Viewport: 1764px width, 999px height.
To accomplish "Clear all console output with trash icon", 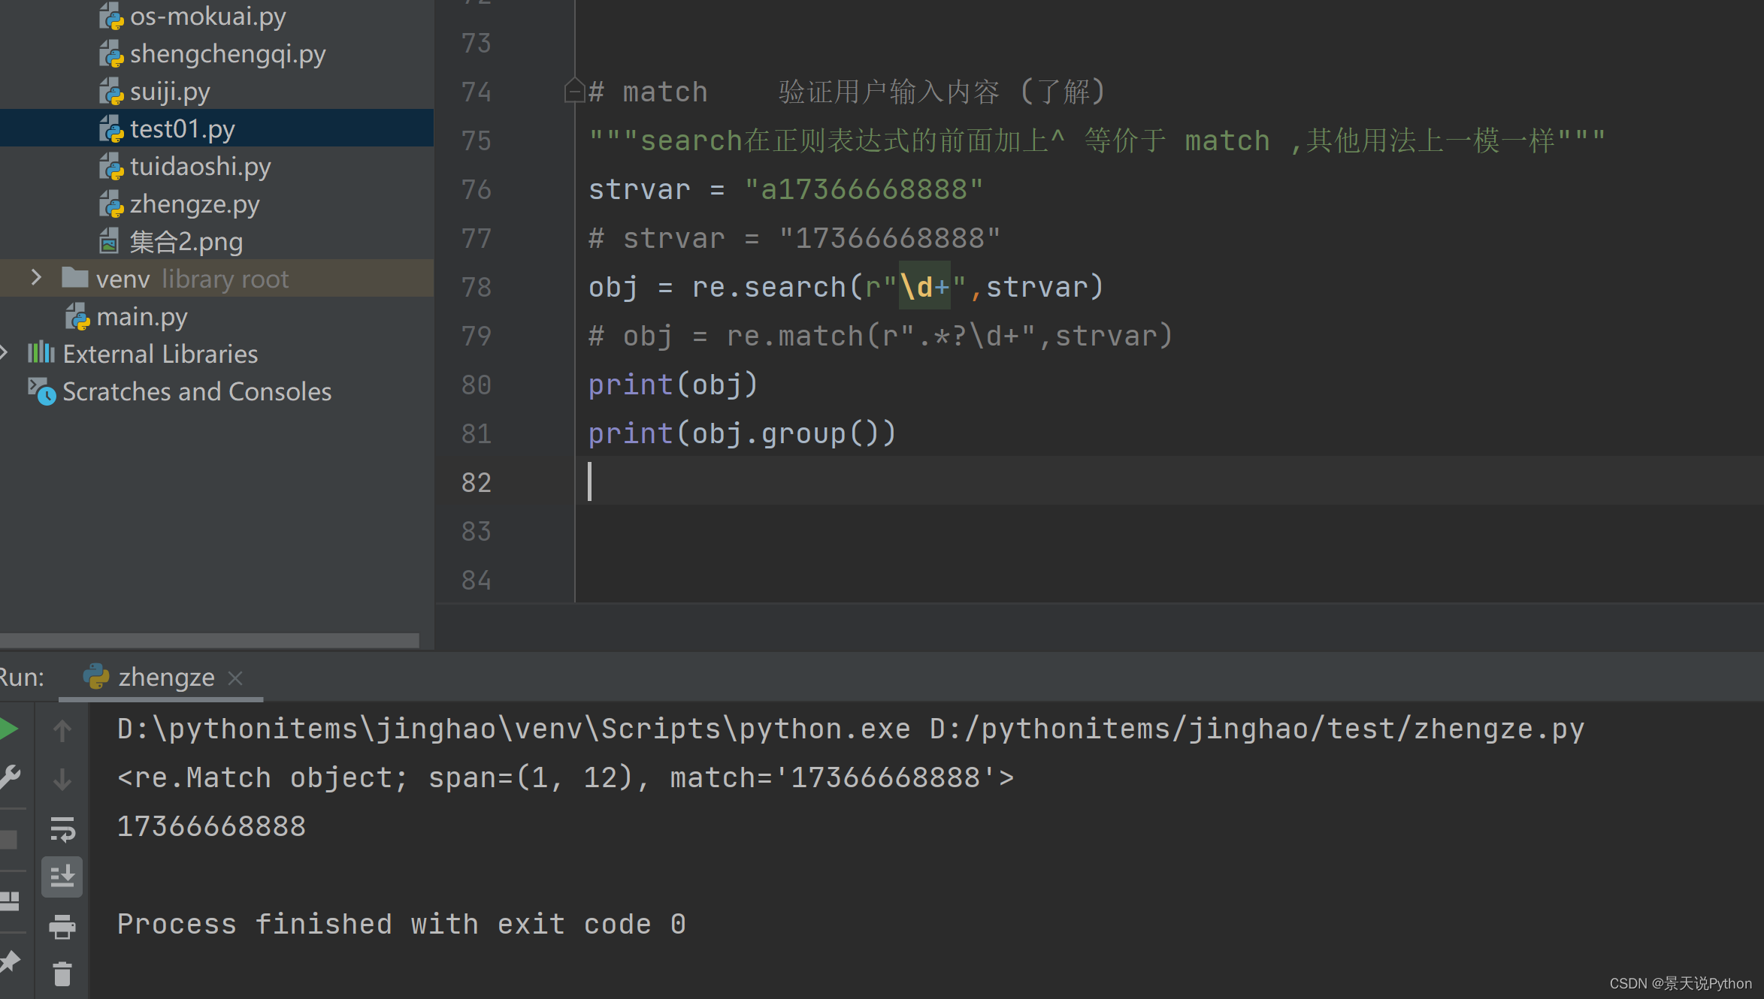I will (x=62, y=974).
